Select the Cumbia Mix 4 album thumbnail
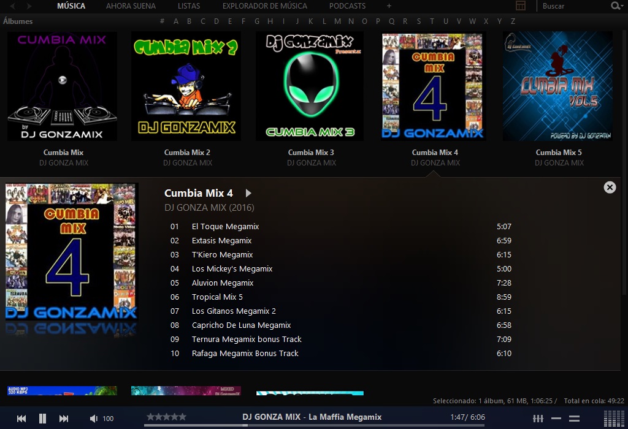This screenshot has width=628, height=429. click(x=434, y=86)
